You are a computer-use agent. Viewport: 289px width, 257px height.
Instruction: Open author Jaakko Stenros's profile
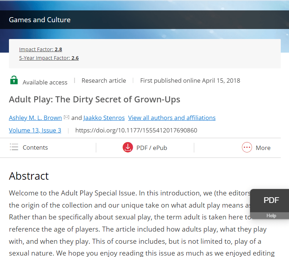pos(104,118)
